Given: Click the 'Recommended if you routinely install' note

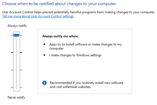Looking at the screenshot, I should coord(86,85).
